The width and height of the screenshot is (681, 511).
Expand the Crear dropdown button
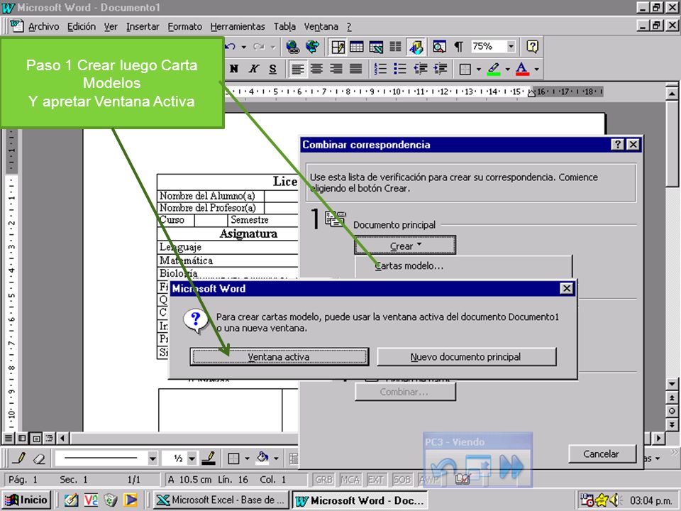pos(405,246)
